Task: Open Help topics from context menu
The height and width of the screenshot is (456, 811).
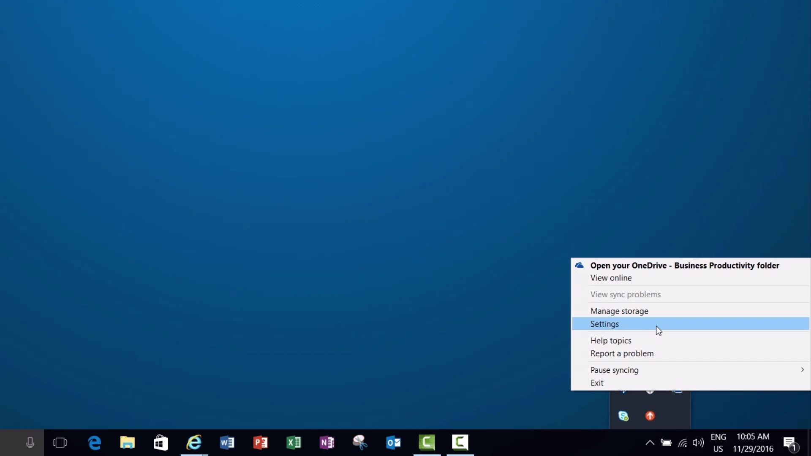Action: point(691,340)
